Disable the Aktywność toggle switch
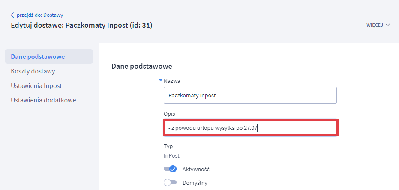 170,169
